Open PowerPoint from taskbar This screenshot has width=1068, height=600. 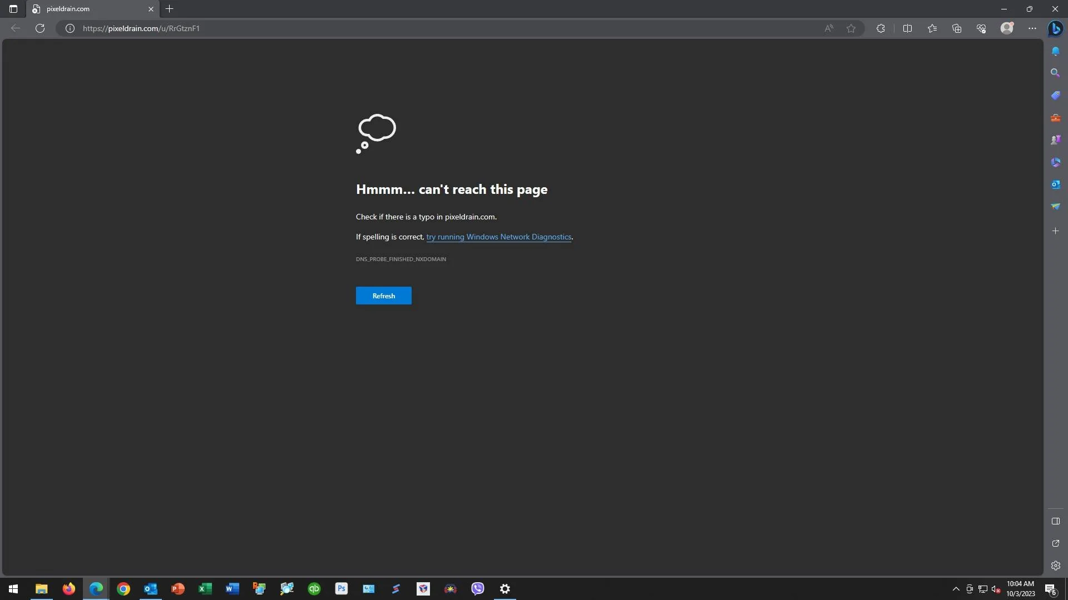point(178,589)
